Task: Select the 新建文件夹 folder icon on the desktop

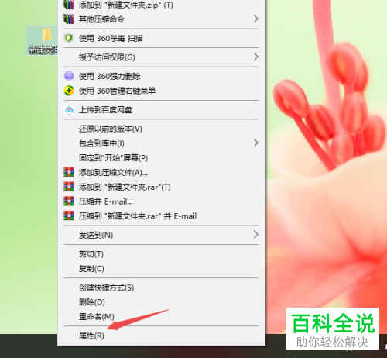Action: click(46, 35)
